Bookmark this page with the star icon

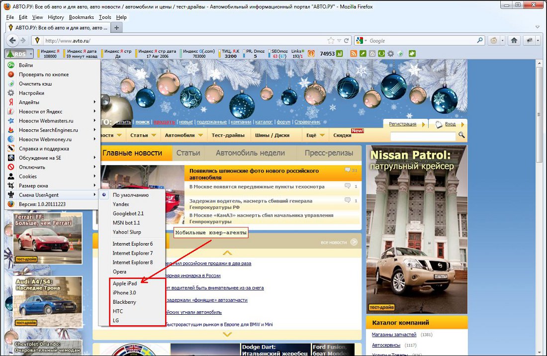click(x=331, y=41)
